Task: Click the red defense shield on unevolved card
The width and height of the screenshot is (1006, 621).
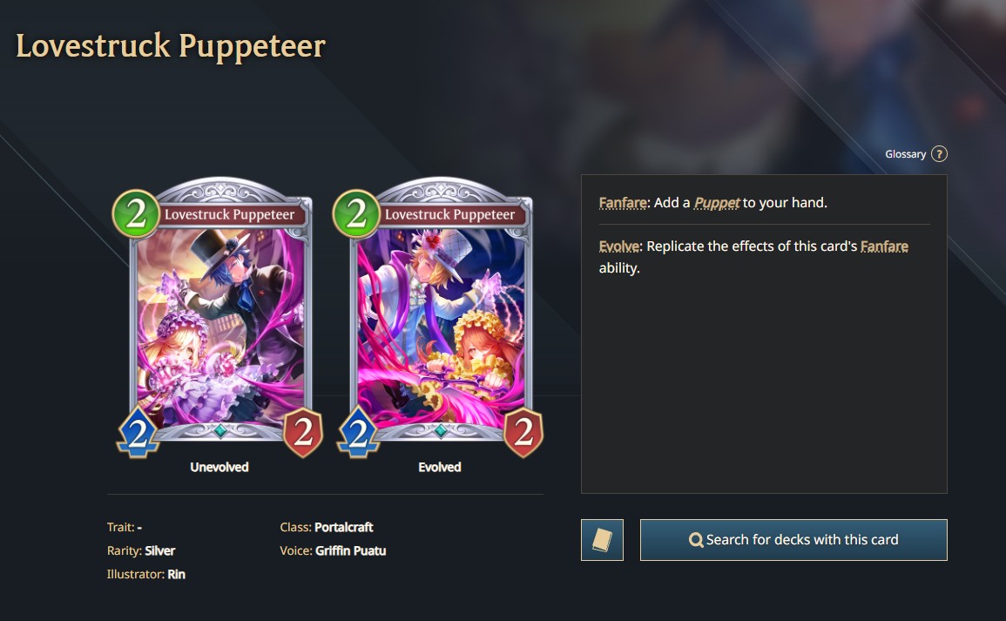Action: pos(303,432)
